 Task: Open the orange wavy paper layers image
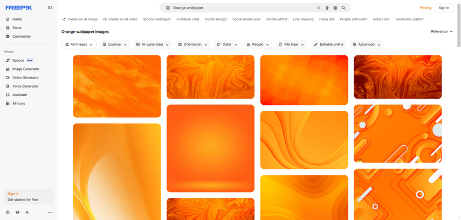point(304,140)
